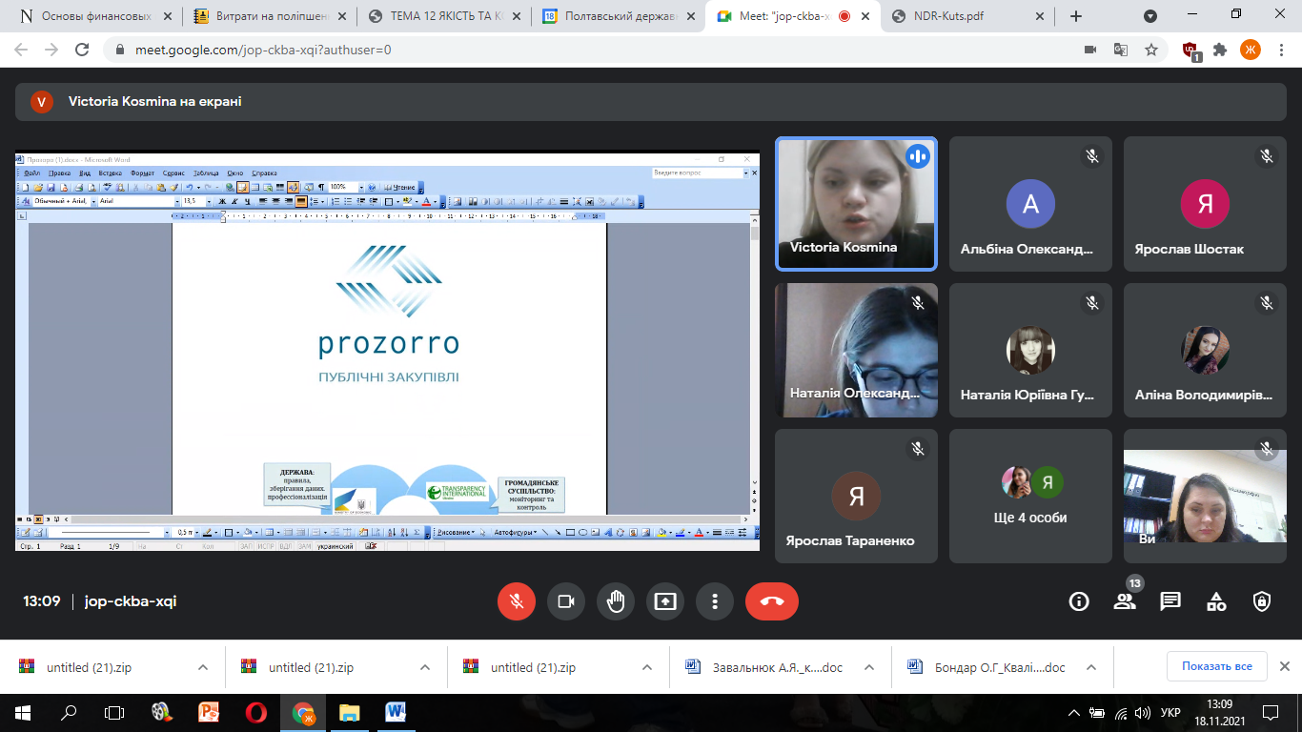Image resolution: width=1302 pixels, height=732 pixels.
Task: Open Windows Start menu
Action: 21,712
